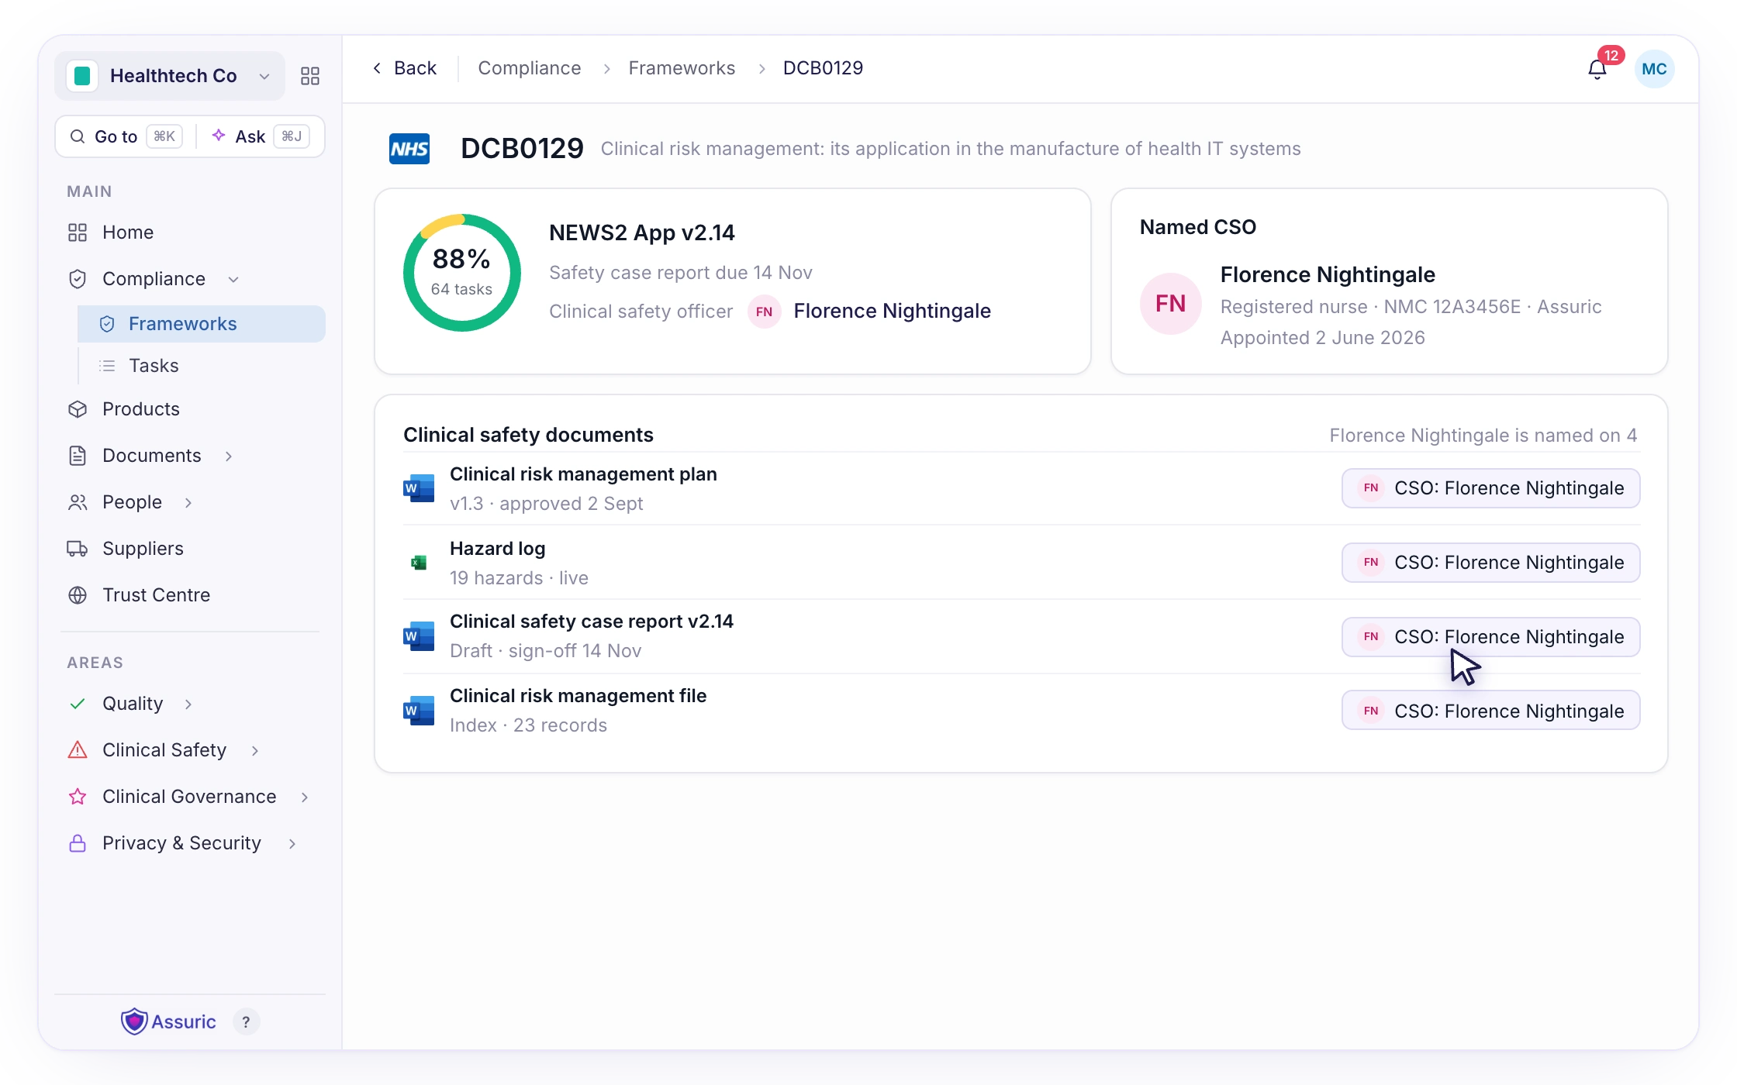Image resolution: width=1737 pixels, height=1085 pixels.
Task: Click the Word icon for Clinical safety case report
Action: 419,636
